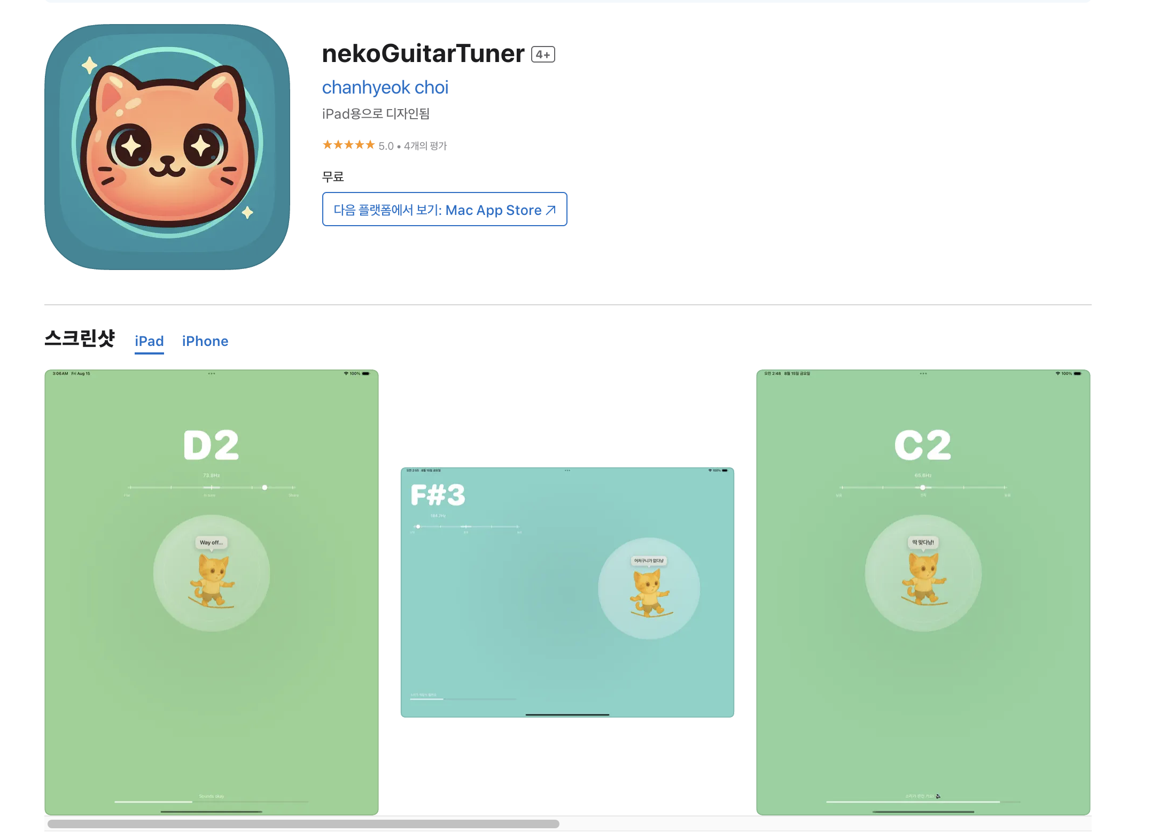The image size is (1151, 832).
Task: Click the horizontal screenshot scrollbar
Action: pyautogui.click(x=304, y=824)
